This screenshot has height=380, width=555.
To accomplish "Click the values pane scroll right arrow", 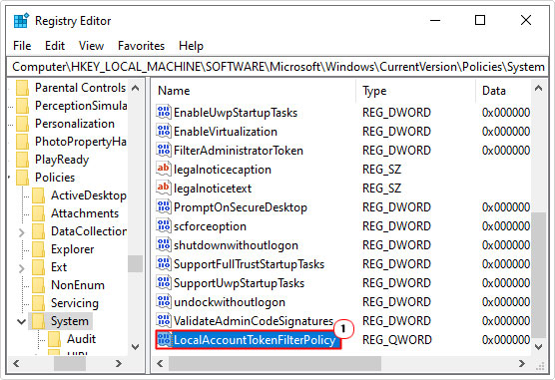I will pos(522,363).
